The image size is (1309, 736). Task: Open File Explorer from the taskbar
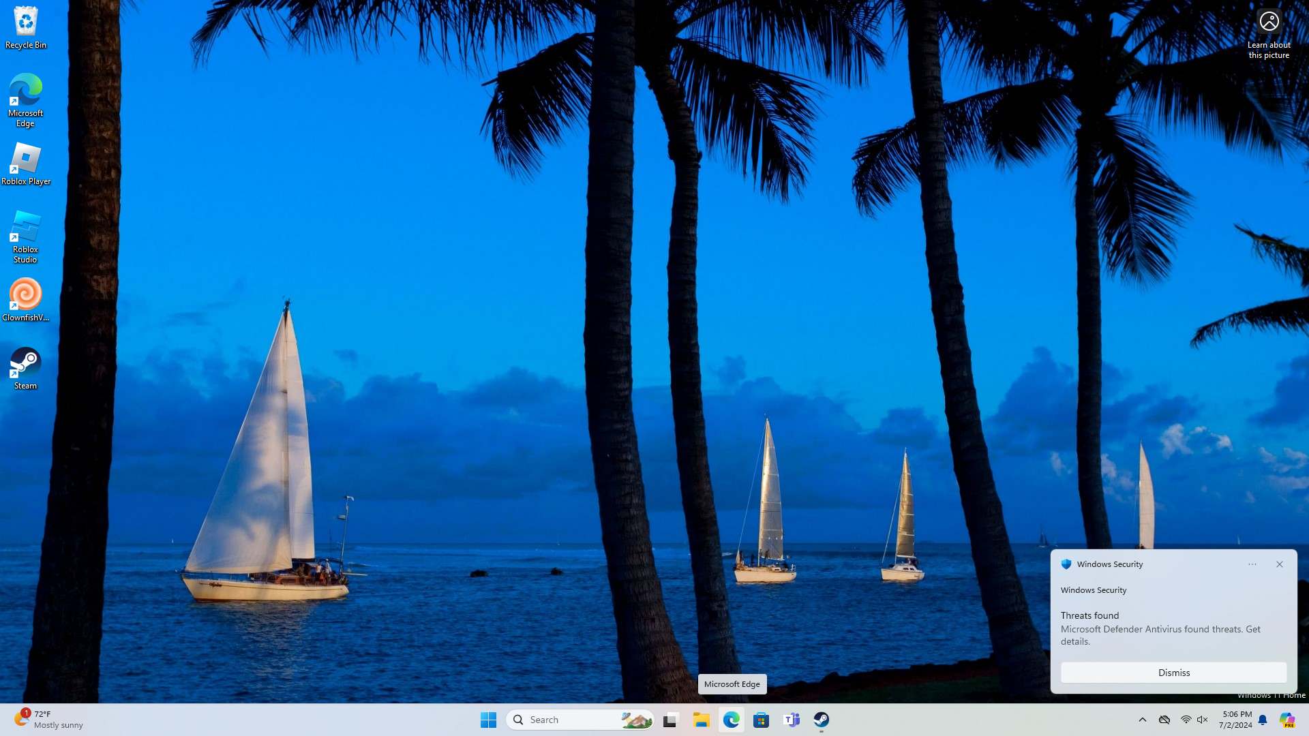point(701,720)
